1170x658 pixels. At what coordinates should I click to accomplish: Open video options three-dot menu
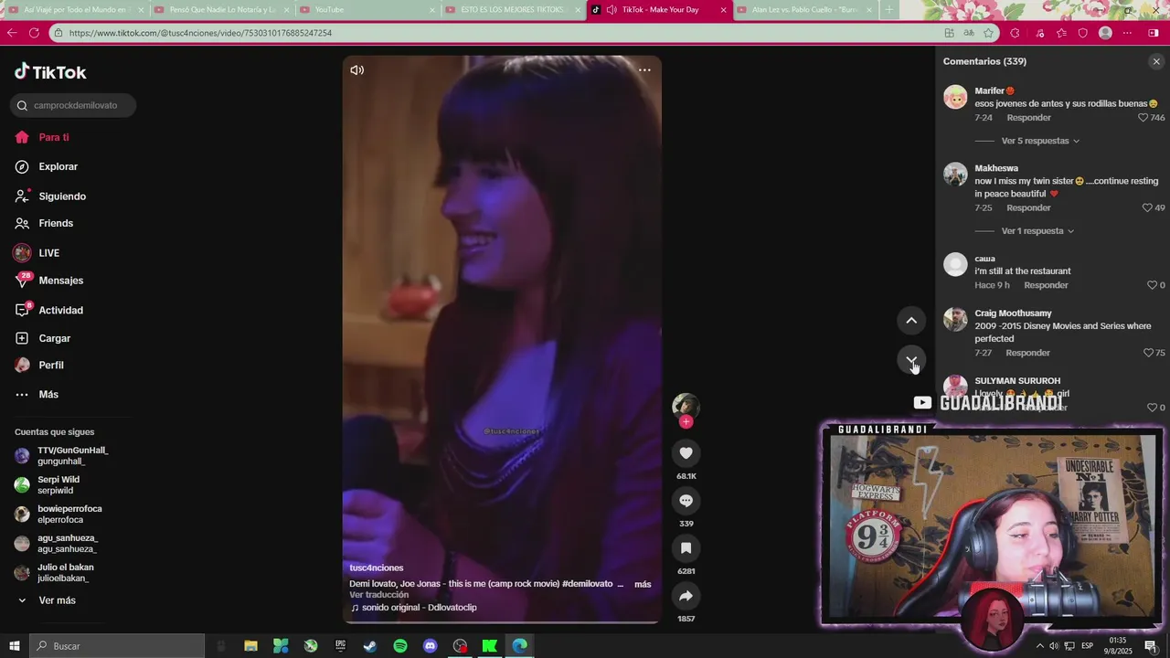(644, 70)
